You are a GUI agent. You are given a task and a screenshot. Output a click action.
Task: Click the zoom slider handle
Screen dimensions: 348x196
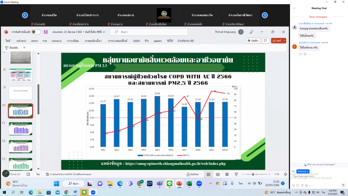click(x=253, y=174)
